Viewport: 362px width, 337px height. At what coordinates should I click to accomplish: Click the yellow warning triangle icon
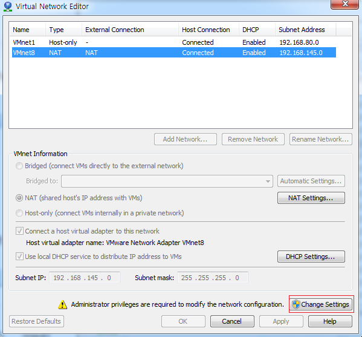(62, 304)
